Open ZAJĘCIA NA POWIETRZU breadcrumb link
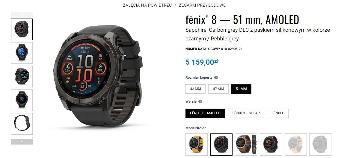344x158 pixels. pos(147,5)
